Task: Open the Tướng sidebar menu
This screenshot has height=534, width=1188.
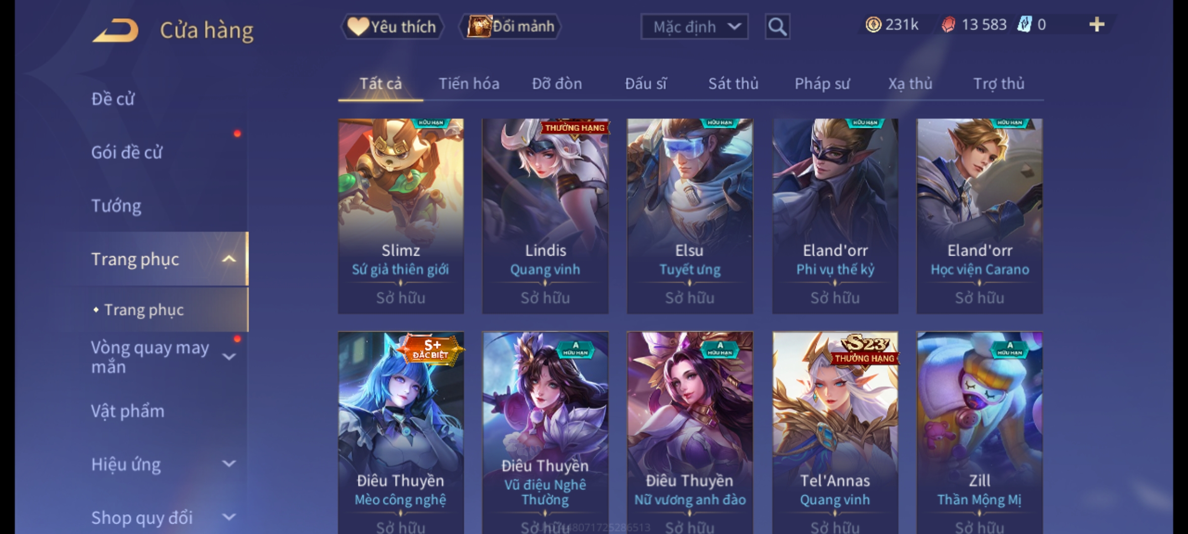Action: (116, 206)
